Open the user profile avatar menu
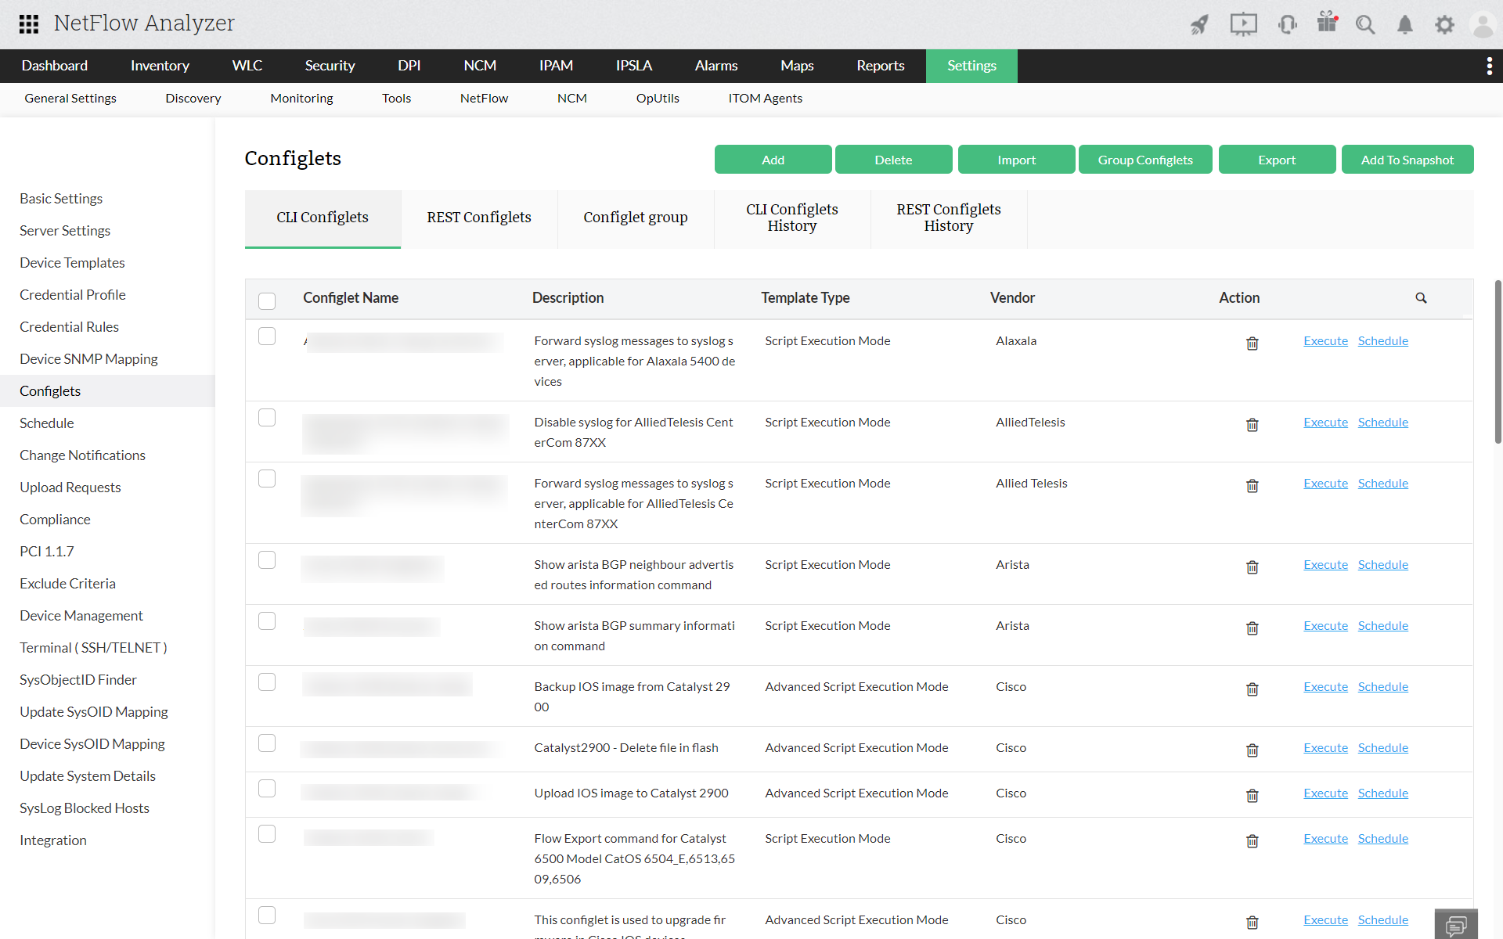The height and width of the screenshot is (939, 1503). pyautogui.click(x=1483, y=24)
